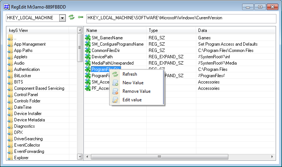Select the BITS key

pos(19,82)
